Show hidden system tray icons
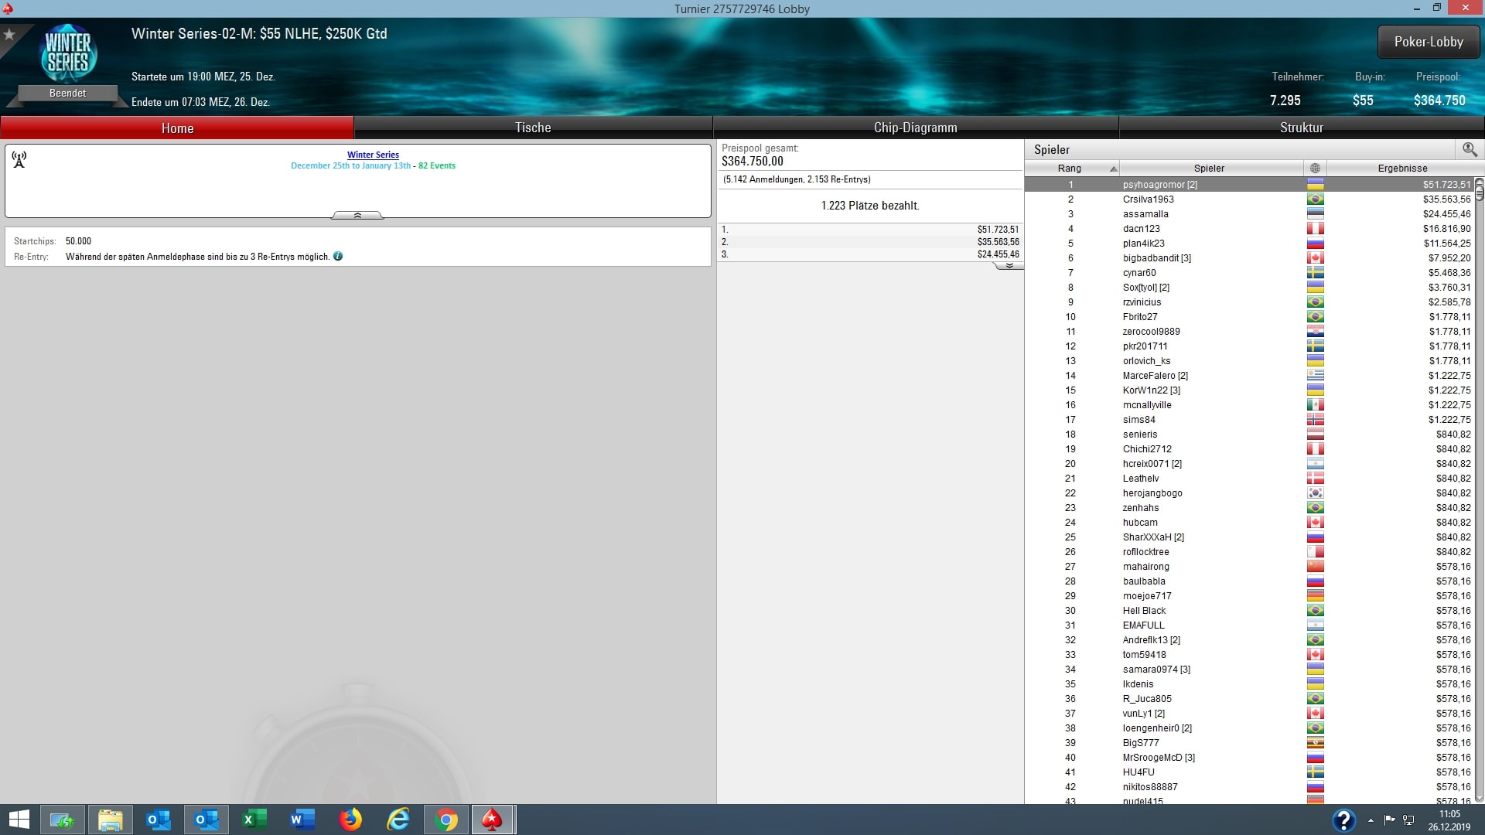The image size is (1485, 835). coord(1371,820)
